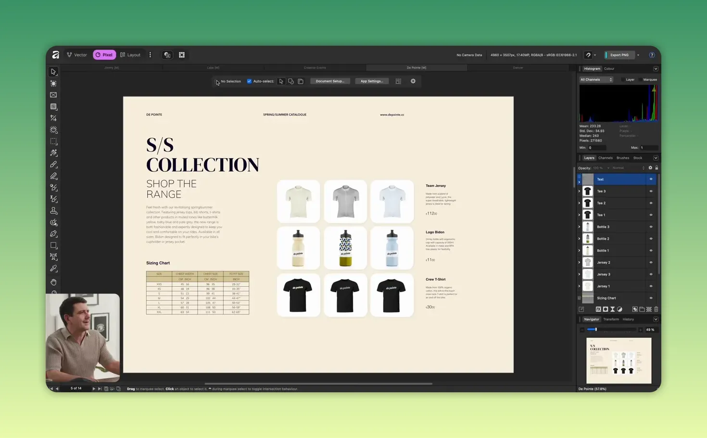Open the All Channels dropdown
707x438 pixels.
tap(596, 79)
